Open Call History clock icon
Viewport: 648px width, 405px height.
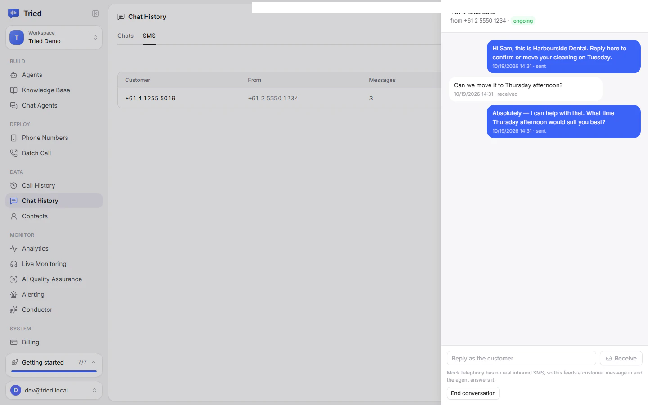click(x=14, y=185)
